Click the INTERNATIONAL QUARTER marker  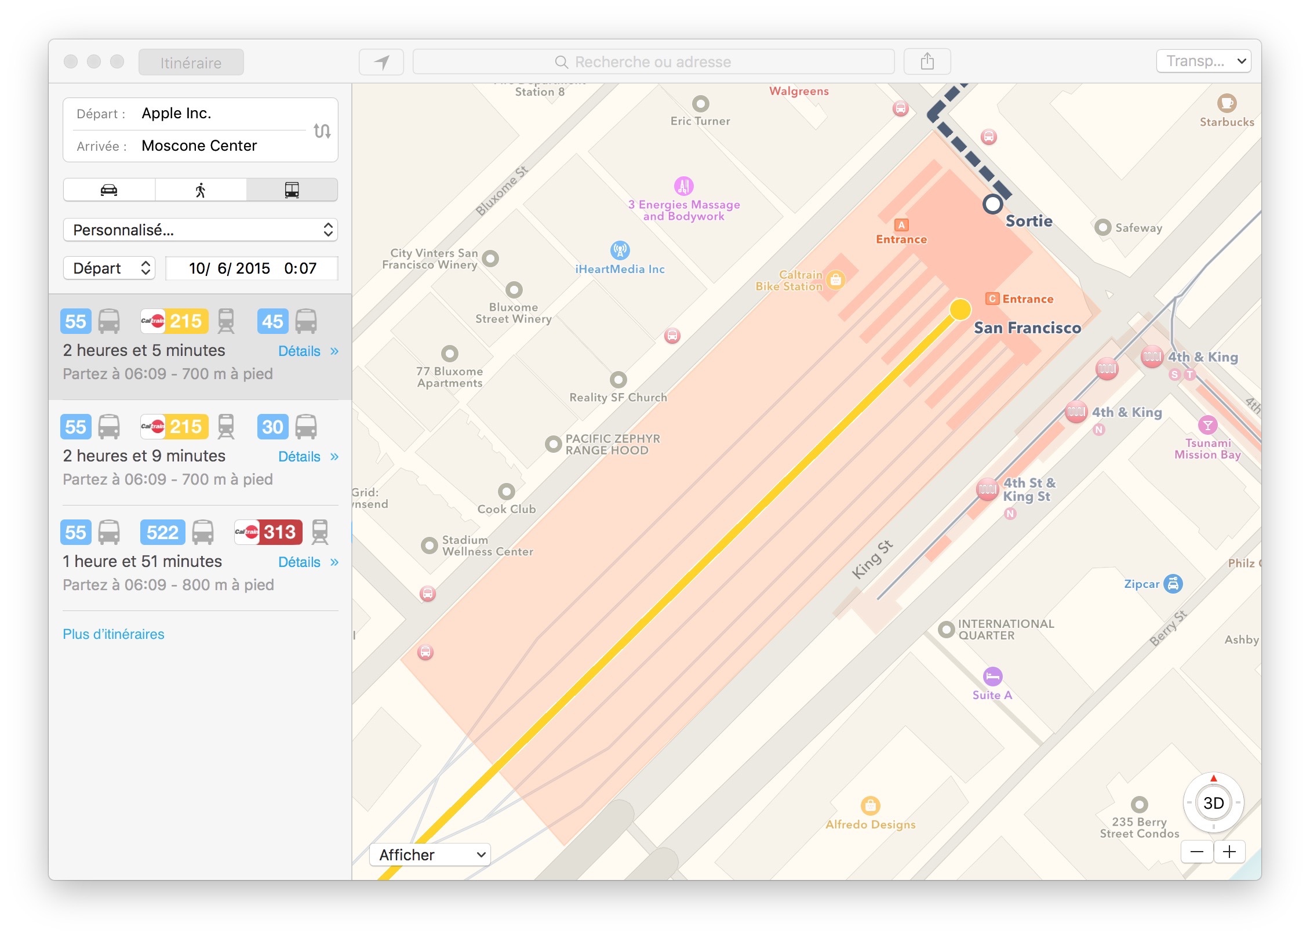click(947, 629)
